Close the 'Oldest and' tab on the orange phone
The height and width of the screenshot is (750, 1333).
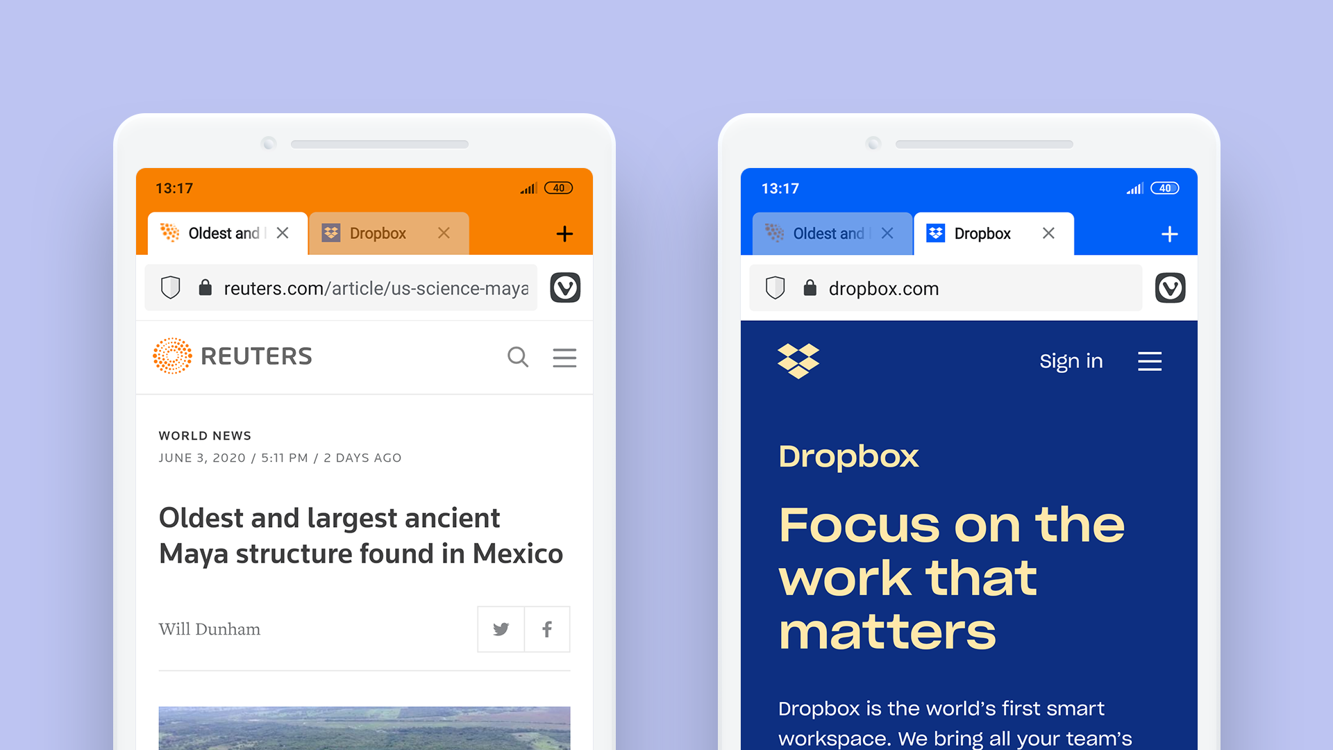(283, 233)
